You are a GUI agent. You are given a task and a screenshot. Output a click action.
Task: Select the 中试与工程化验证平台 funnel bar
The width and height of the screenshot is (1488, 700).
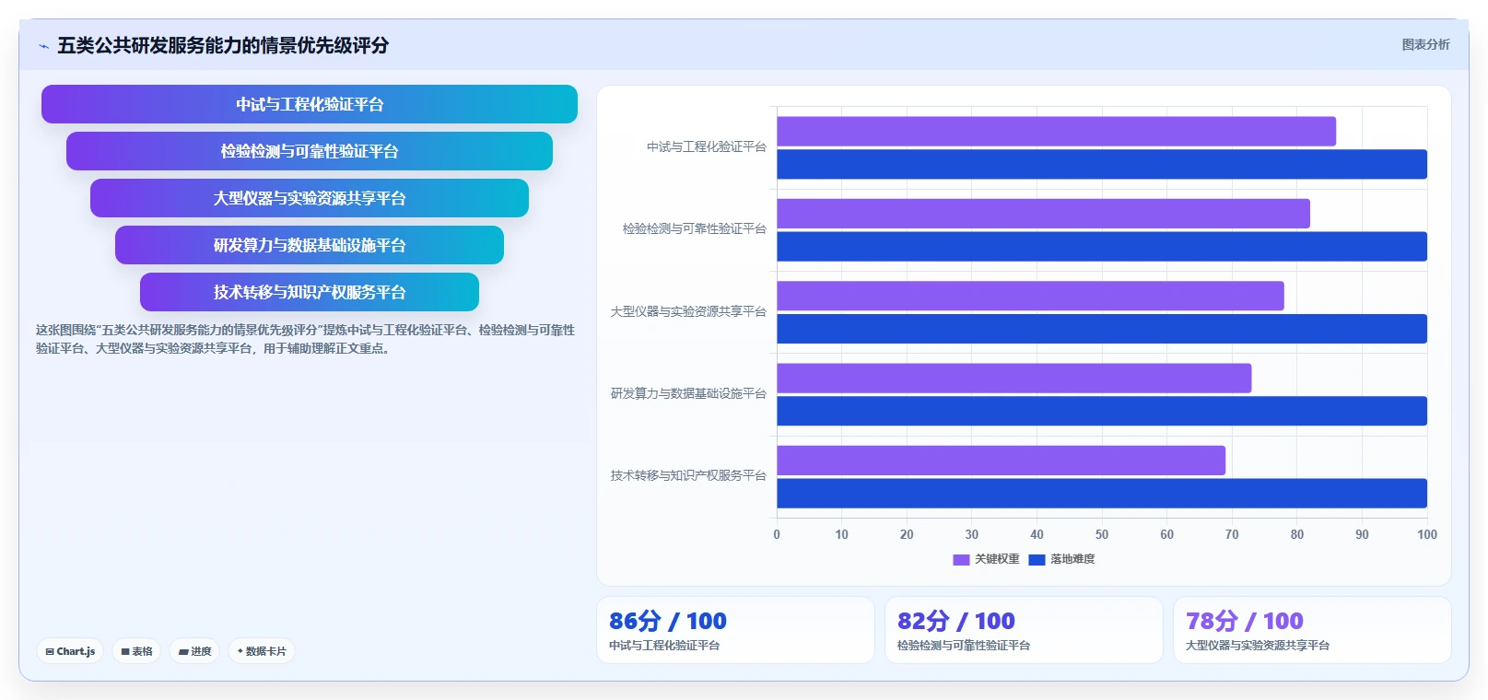coord(310,104)
